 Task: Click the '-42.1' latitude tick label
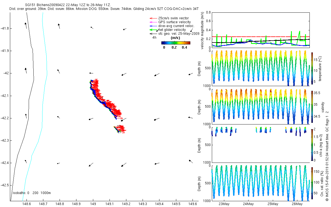click(5, 96)
